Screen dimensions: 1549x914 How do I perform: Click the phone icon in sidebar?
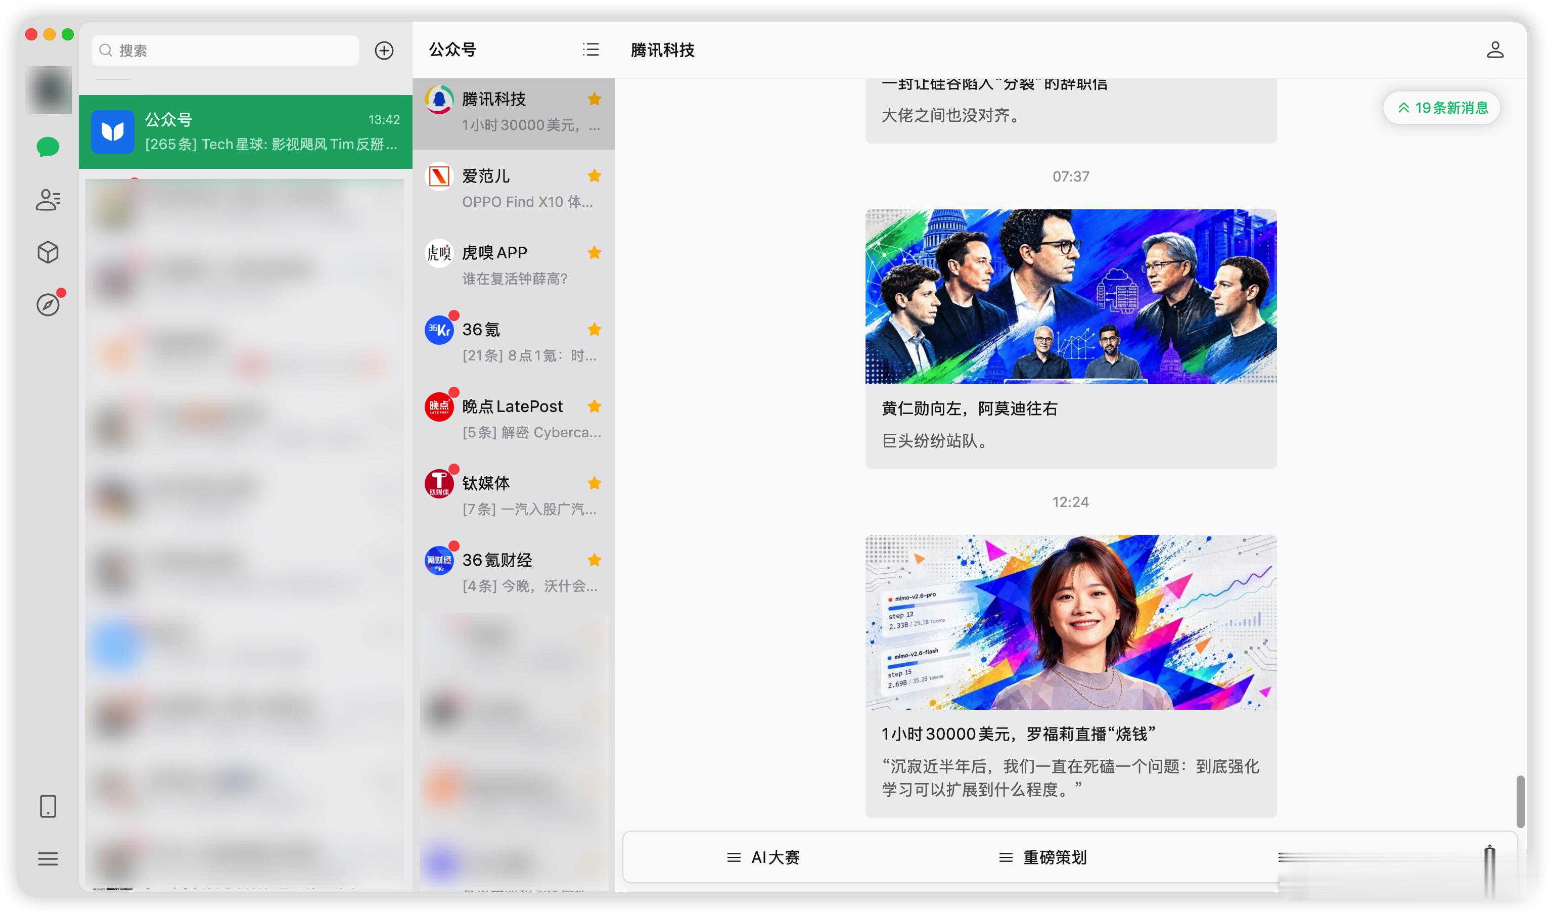48,806
